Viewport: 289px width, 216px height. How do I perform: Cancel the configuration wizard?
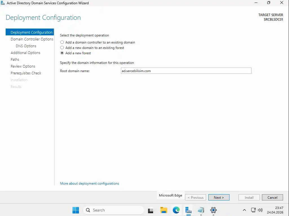[x=272, y=197]
